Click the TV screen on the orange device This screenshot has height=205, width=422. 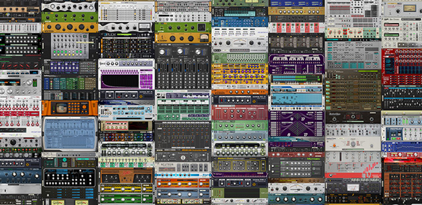61,108
